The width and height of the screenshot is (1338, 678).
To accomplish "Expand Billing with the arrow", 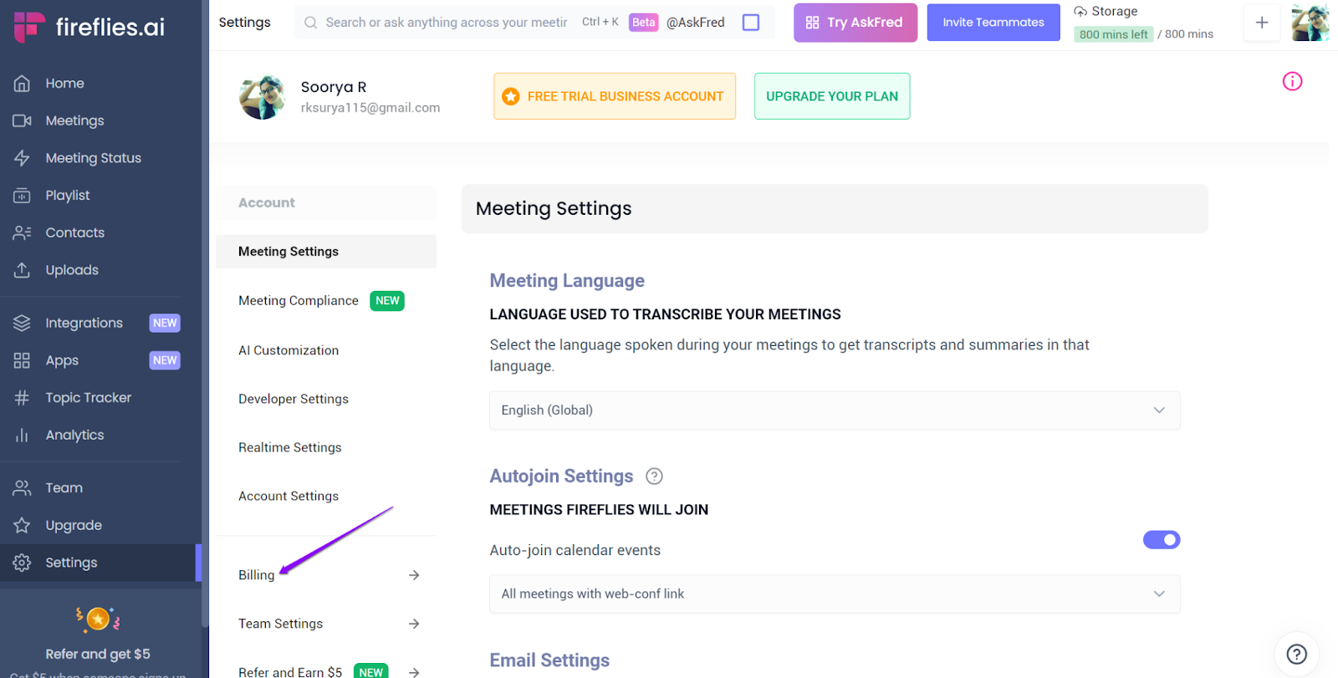I will pyautogui.click(x=414, y=575).
